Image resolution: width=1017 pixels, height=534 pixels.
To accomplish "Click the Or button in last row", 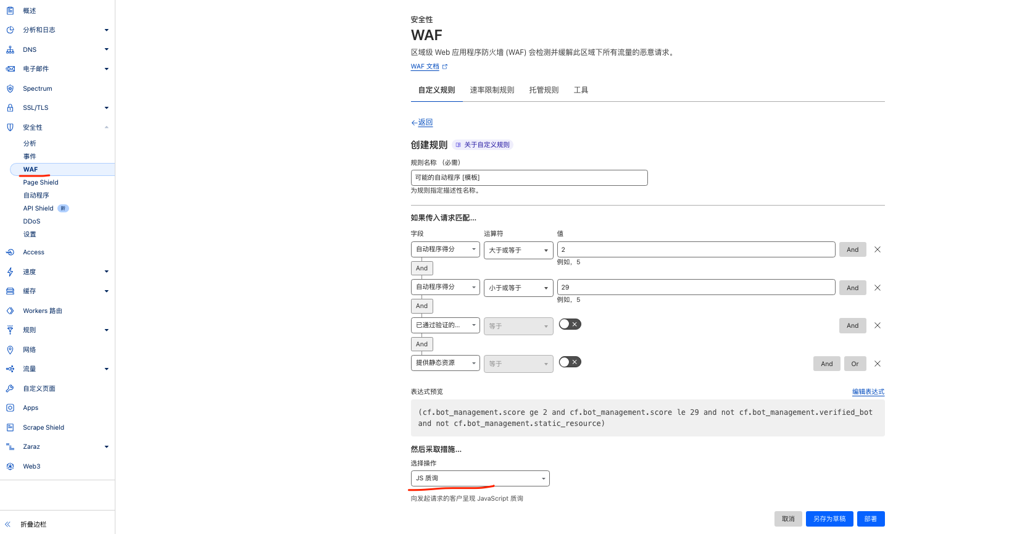I will click(855, 364).
